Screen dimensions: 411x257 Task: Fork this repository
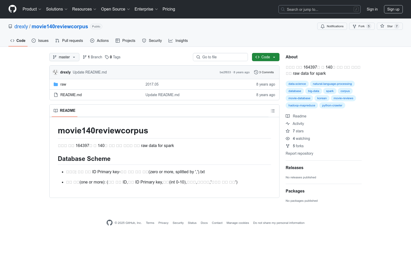[362, 26]
